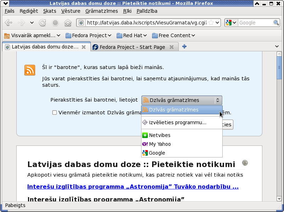
Task: Click the vertical scrollbar thumb
Action: (x=279, y=68)
